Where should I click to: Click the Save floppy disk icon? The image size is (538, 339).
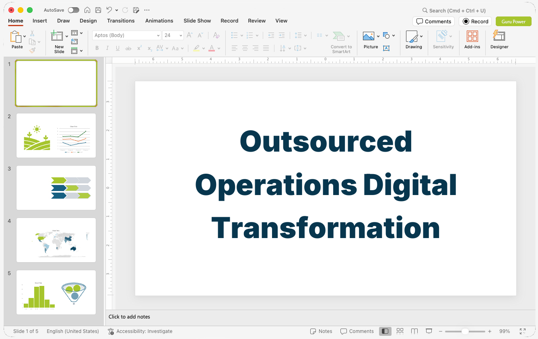(98, 10)
